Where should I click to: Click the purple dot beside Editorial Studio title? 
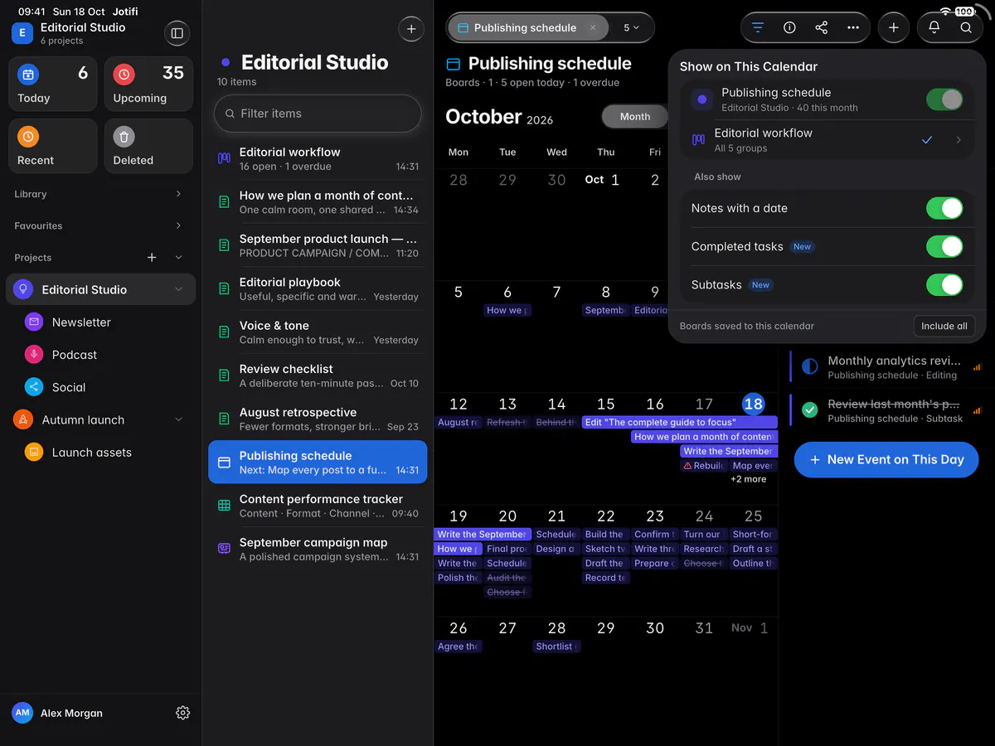pyautogui.click(x=226, y=62)
